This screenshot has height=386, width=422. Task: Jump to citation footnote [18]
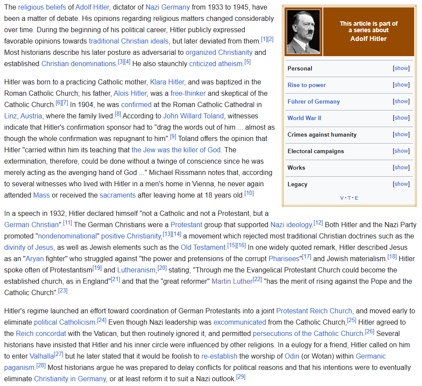[x=392, y=257]
